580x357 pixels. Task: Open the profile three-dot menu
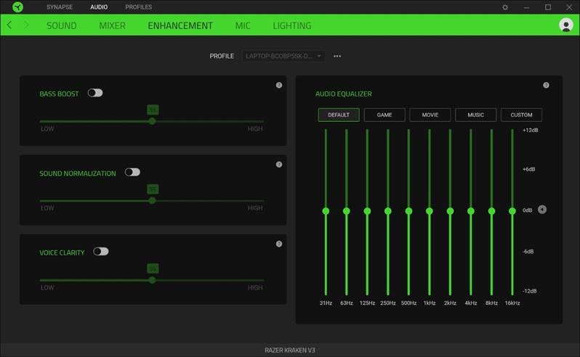pos(337,56)
